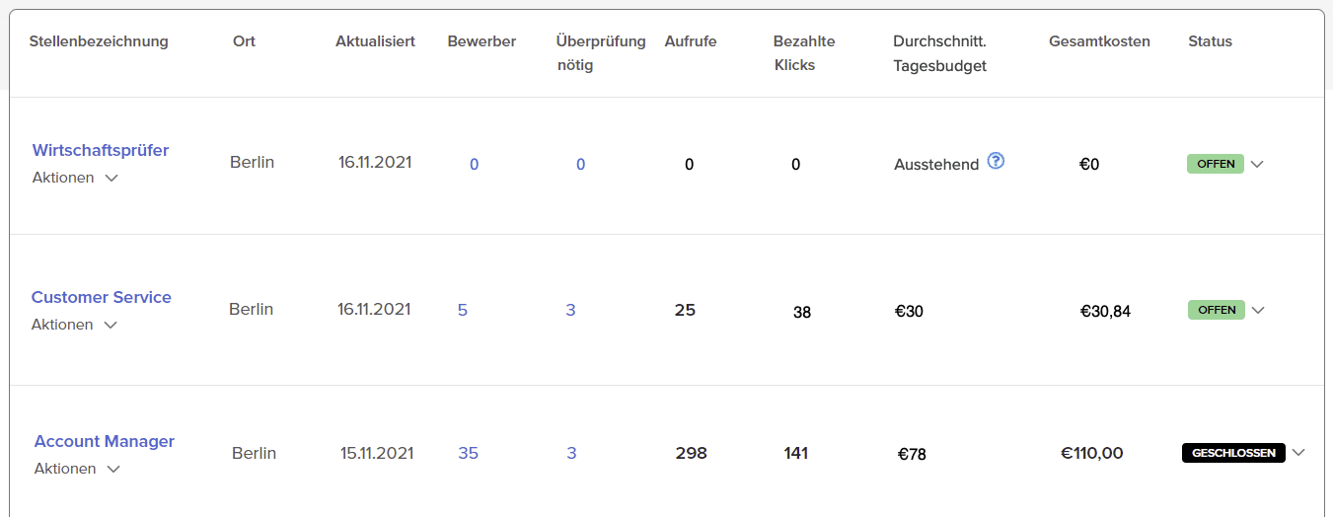Open the Wirtschaftsprüfer job posting

pyautogui.click(x=101, y=150)
